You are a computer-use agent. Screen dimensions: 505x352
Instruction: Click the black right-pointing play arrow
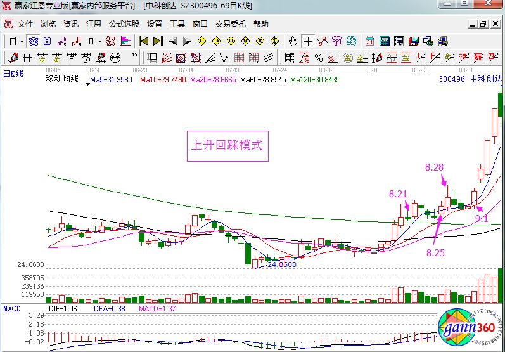pos(186,41)
